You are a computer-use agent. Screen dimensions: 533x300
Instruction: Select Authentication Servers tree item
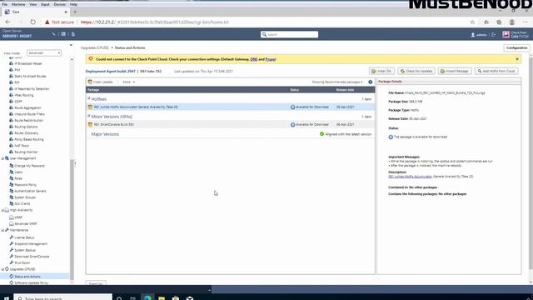tap(30, 191)
